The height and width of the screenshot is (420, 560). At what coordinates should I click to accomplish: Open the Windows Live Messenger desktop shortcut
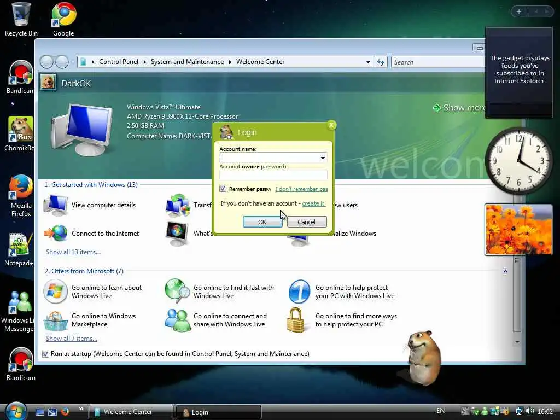point(18,311)
